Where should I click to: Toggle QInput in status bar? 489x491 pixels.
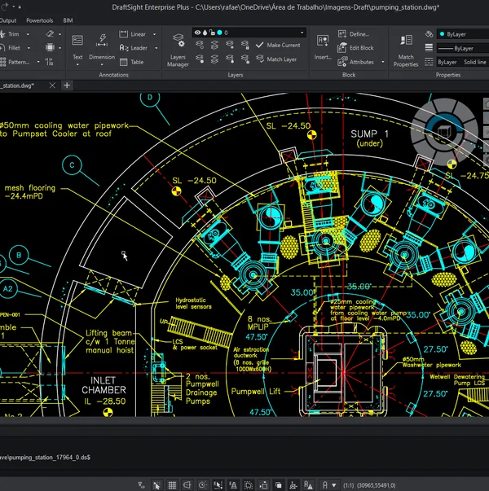point(263,485)
